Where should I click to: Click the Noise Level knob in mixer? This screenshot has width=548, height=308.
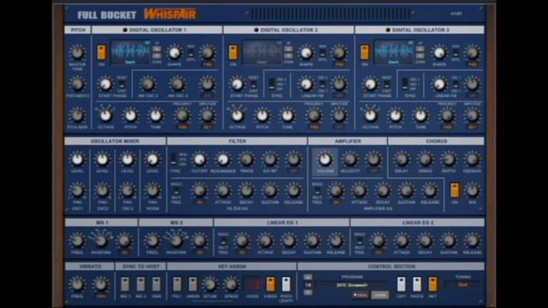pos(152,159)
